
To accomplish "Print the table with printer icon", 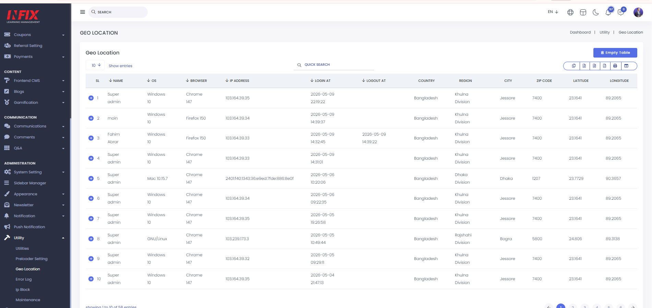I will [615, 66].
